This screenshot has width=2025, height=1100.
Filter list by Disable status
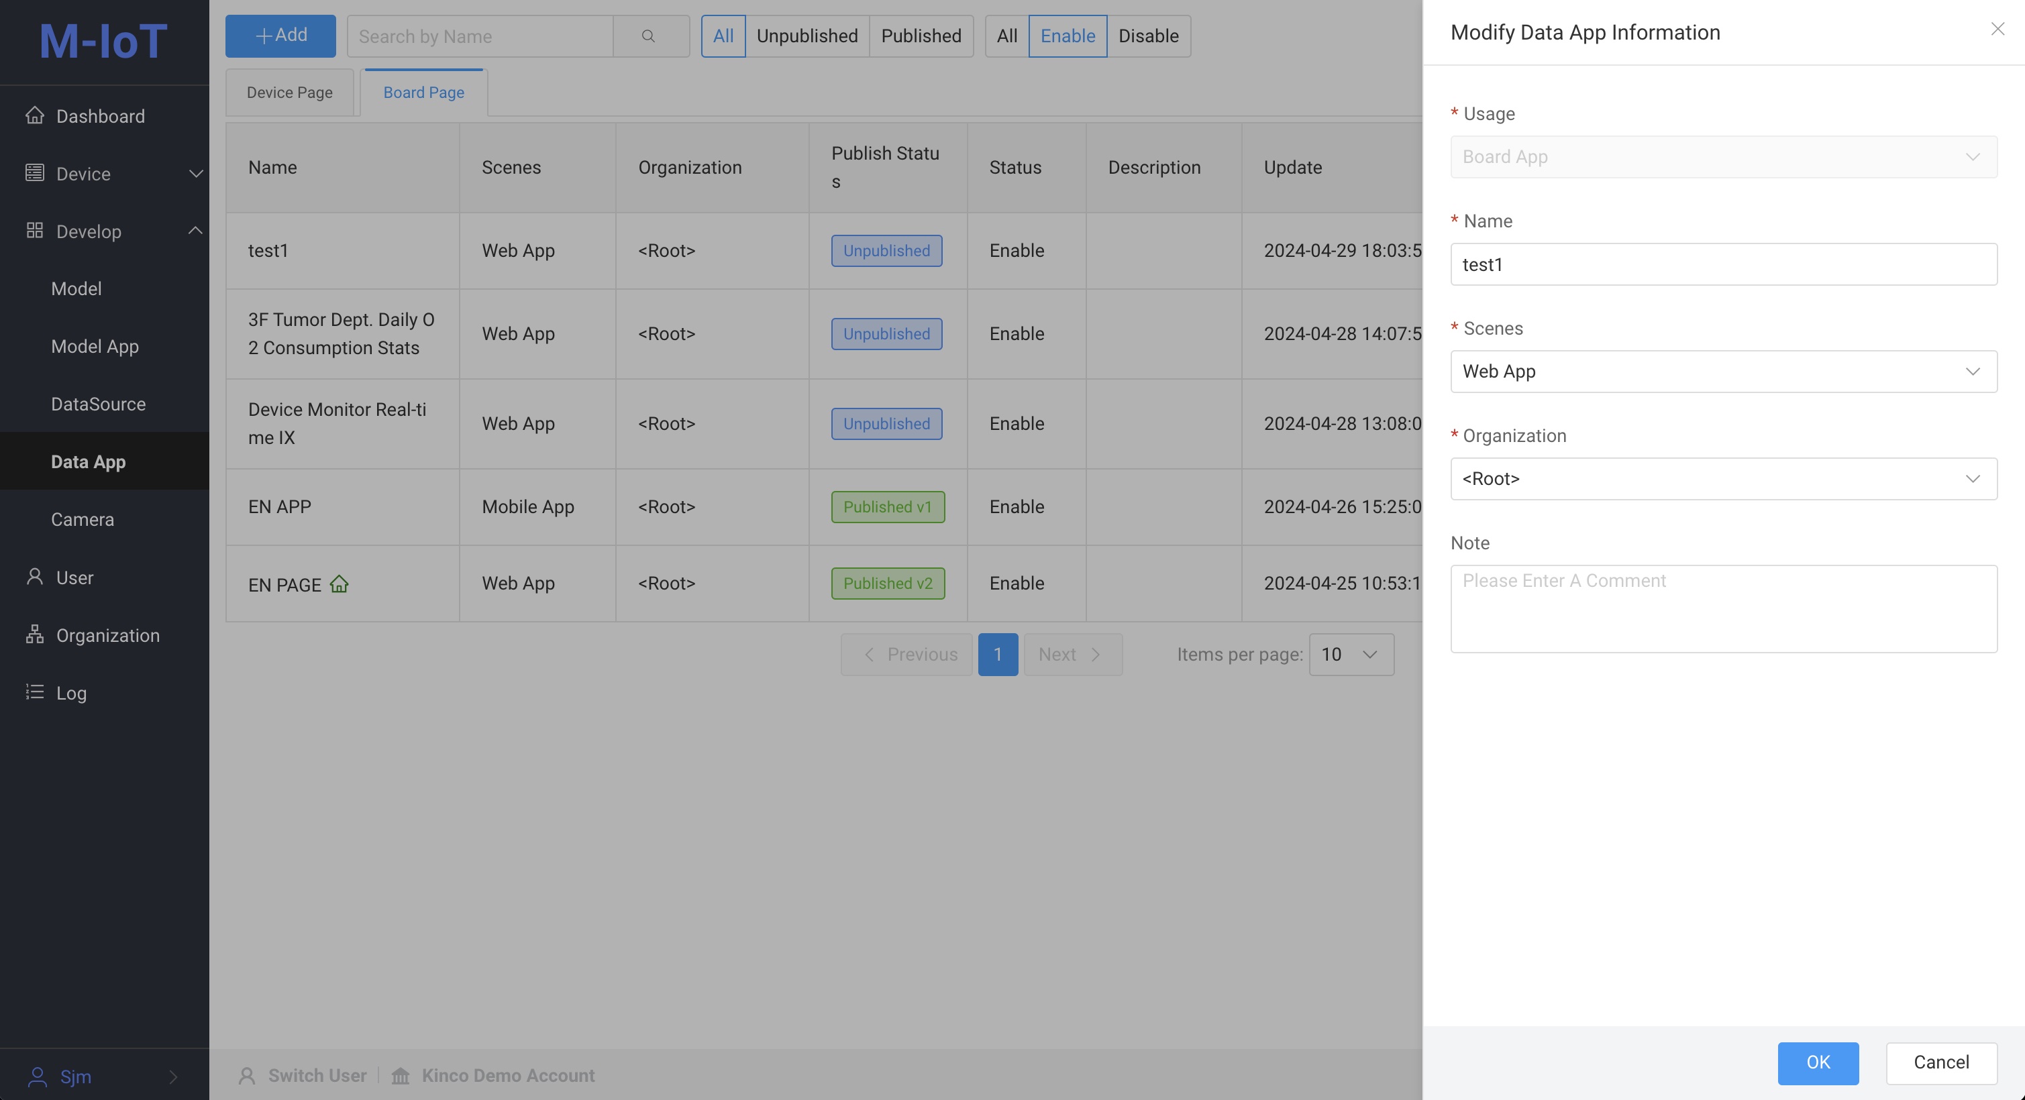tap(1149, 36)
